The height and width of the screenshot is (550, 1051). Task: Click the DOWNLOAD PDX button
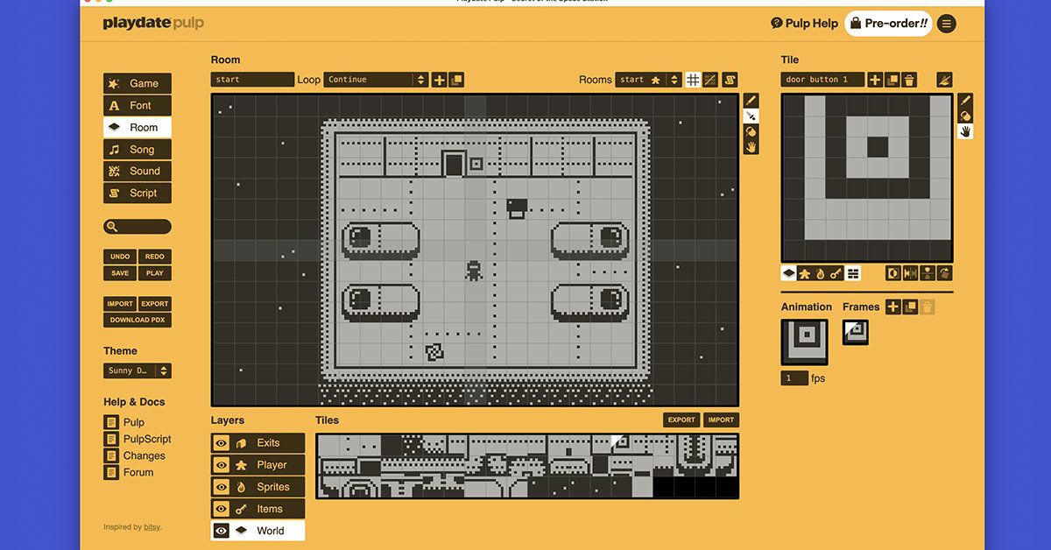click(138, 321)
